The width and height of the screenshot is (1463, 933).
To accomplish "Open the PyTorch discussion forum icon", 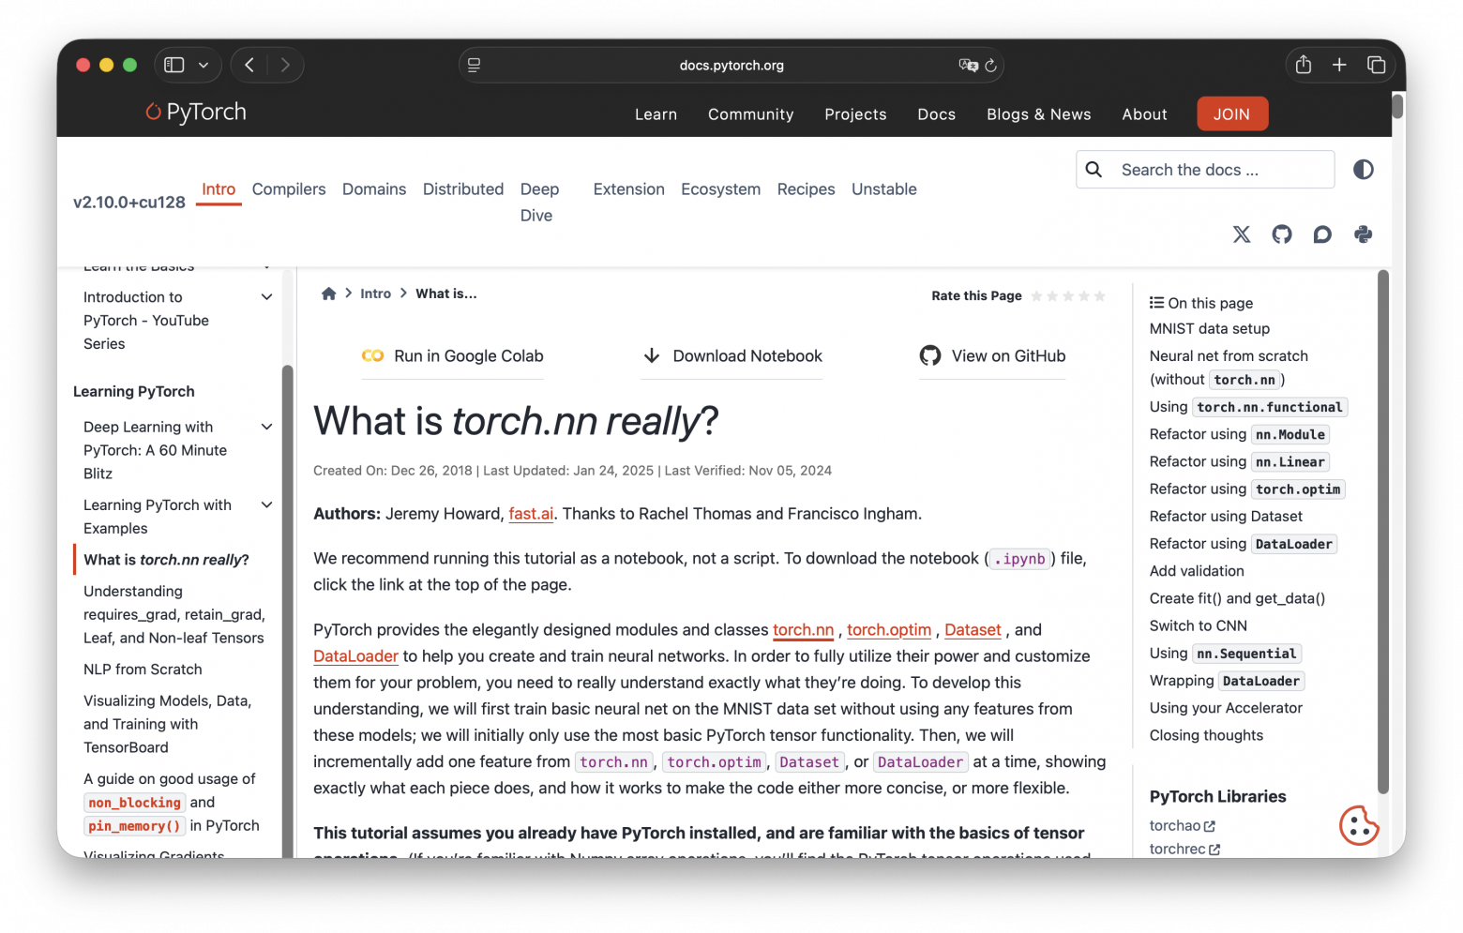I will pos(1322,234).
